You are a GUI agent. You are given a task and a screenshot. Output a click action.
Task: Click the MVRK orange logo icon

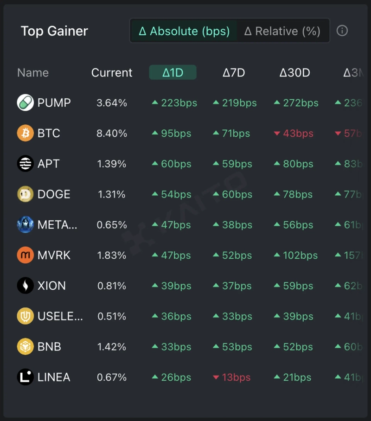(x=26, y=255)
